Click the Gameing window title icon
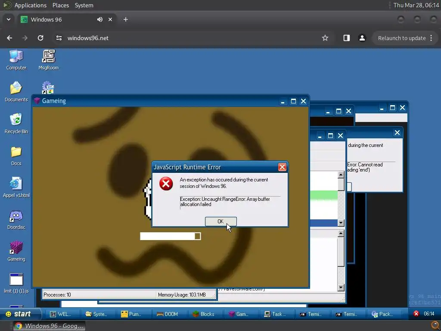This screenshot has height=331, width=441. [37, 101]
